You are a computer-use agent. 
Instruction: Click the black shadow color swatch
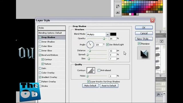(113, 34)
